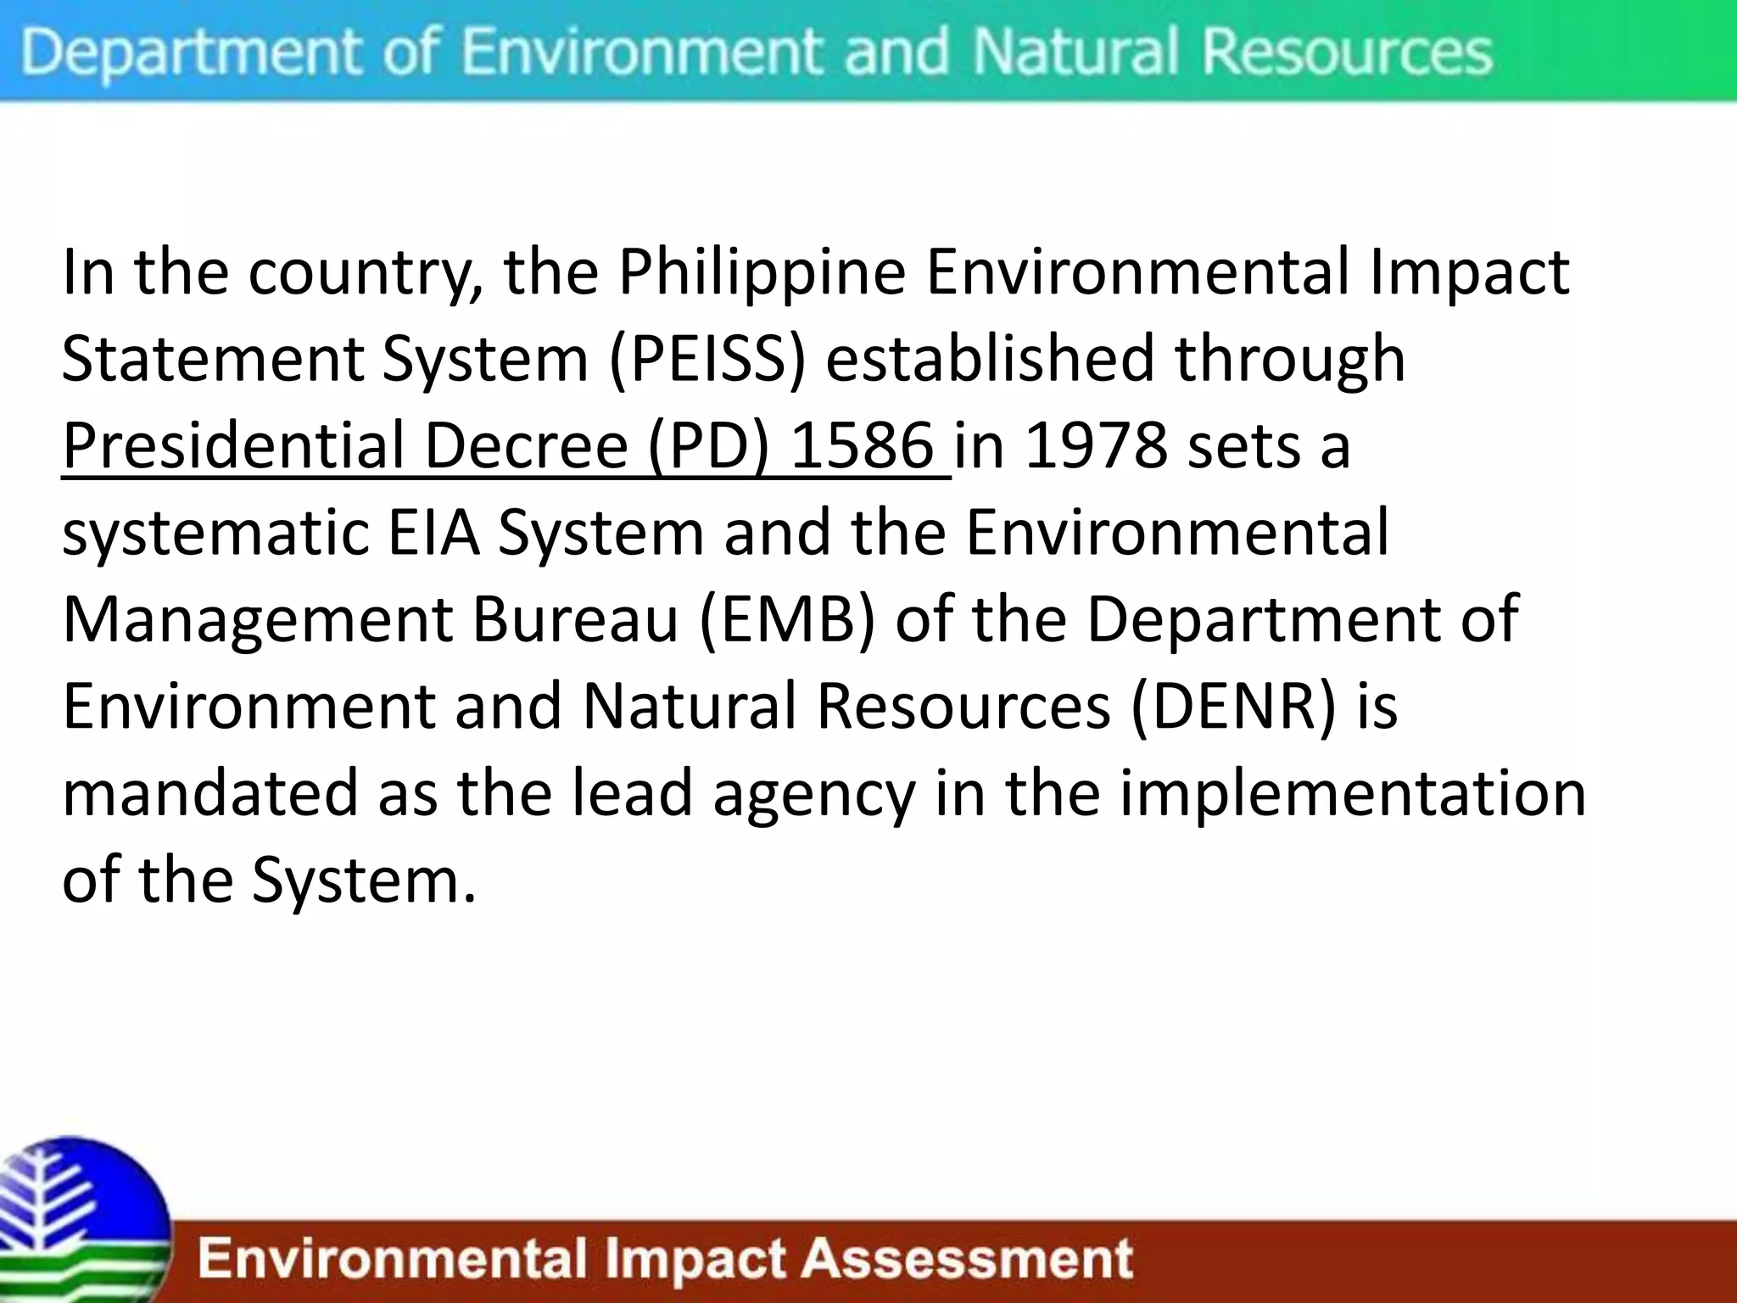Click 'Statement System' on the second line
The image size is (1737, 1303).
[x=325, y=359]
